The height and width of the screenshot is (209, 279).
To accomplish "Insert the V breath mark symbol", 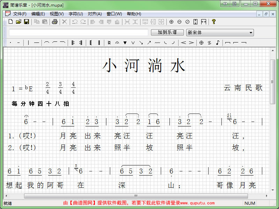I will tap(133, 42).
